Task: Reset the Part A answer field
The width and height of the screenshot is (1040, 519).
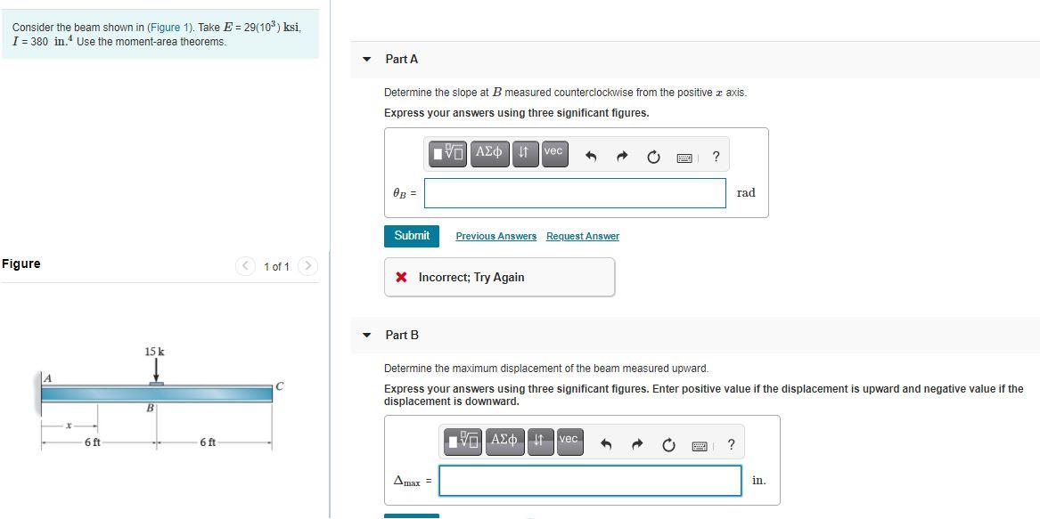Action: [653, 155]
